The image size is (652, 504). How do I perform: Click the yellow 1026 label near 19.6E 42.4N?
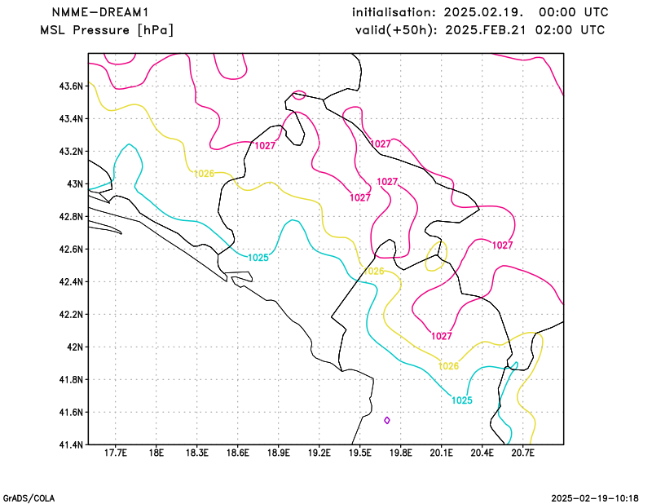[x=374, y=272]
